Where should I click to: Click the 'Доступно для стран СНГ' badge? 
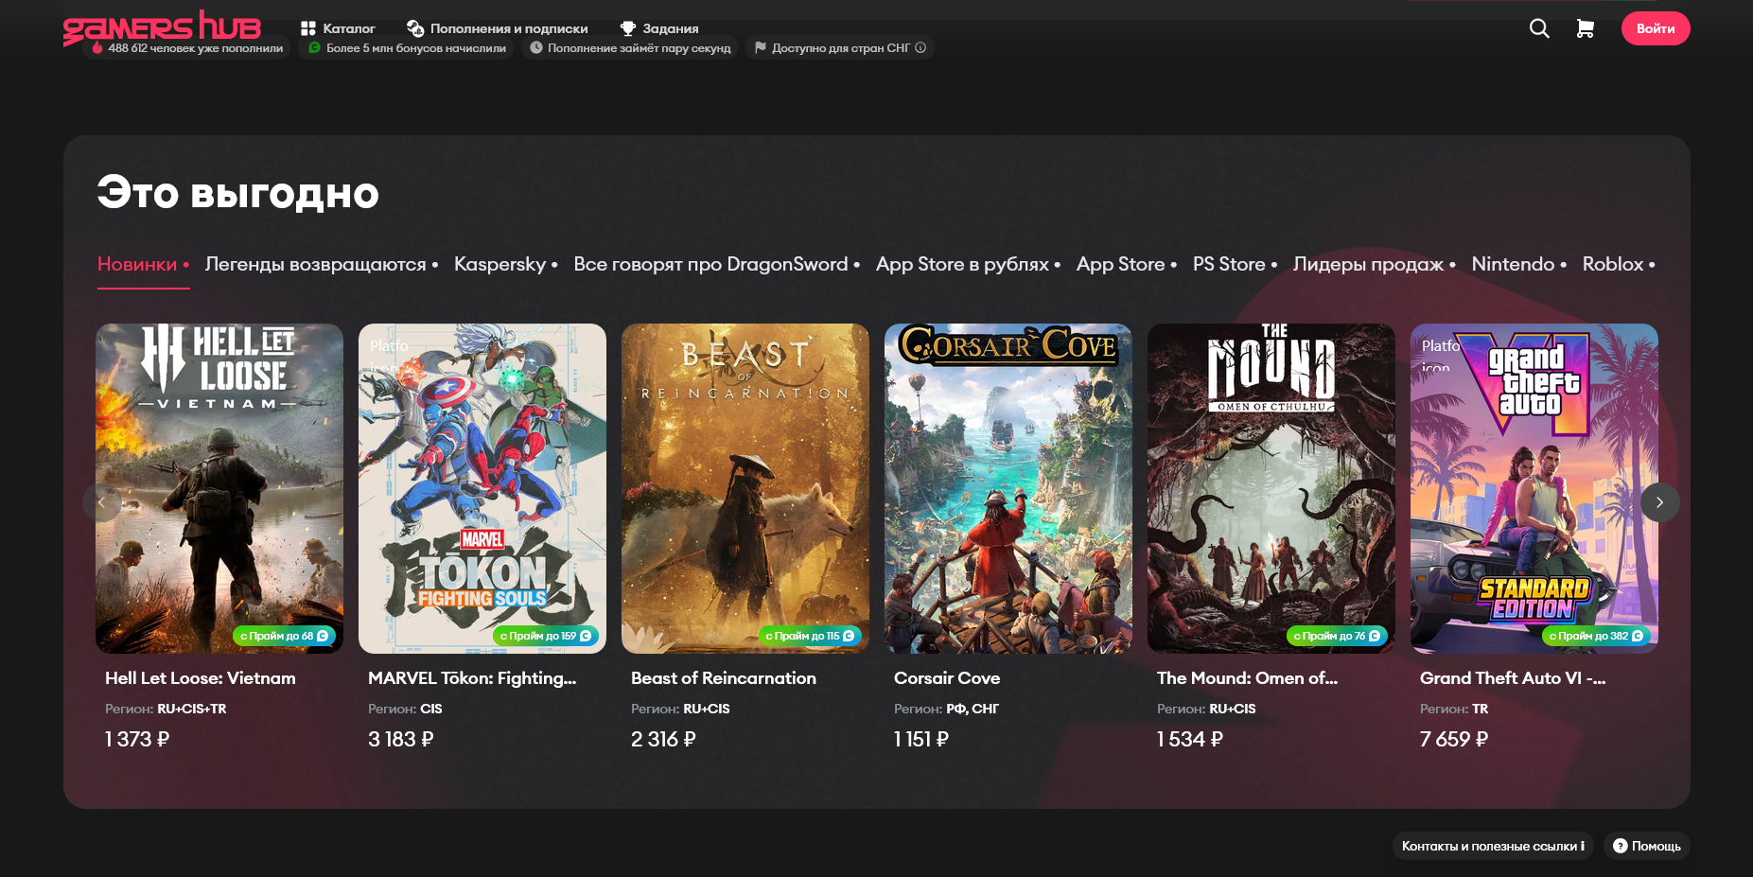(x=840, y=47)
